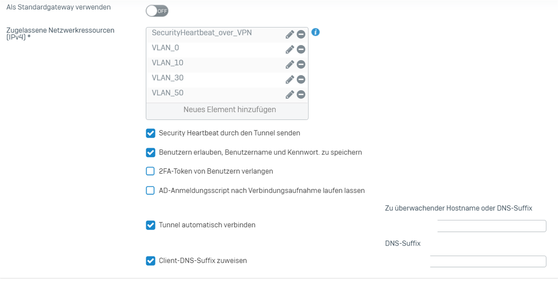Open the editor for VLAN_30
This screenshot has width=558, height=281.
point(290,80)
